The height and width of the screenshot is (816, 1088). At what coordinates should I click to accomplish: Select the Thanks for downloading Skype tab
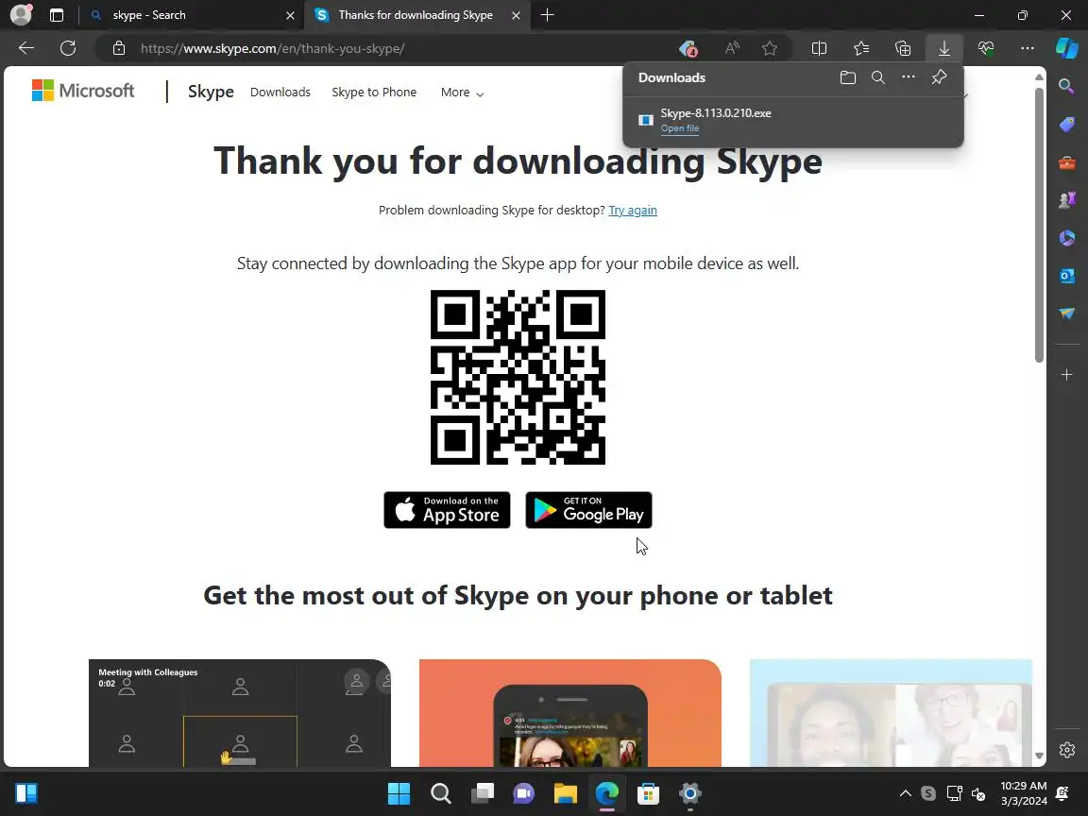(416, 15)
